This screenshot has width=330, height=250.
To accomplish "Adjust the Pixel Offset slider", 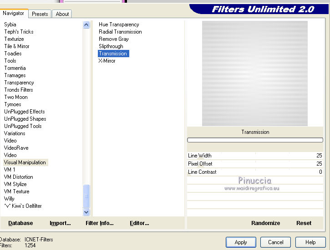I will tap(255, 164).
